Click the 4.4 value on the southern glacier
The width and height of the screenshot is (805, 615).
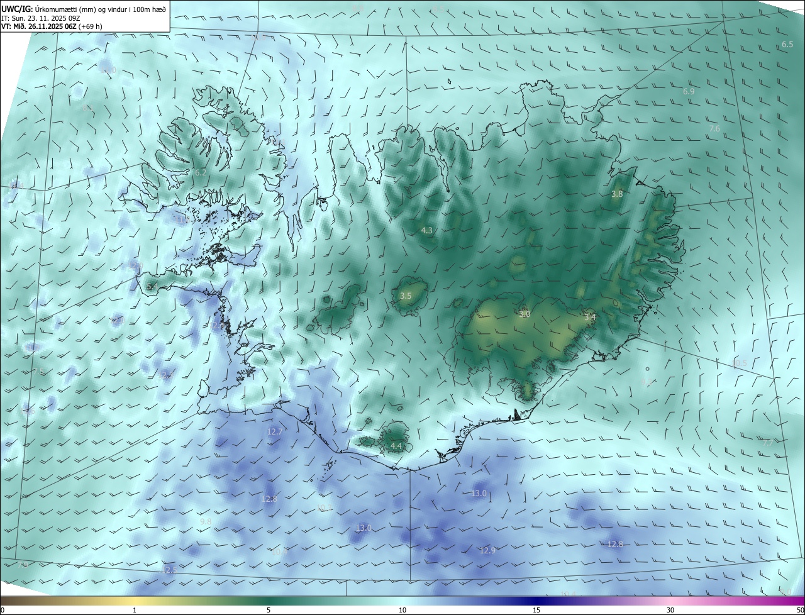pos(396,446)
